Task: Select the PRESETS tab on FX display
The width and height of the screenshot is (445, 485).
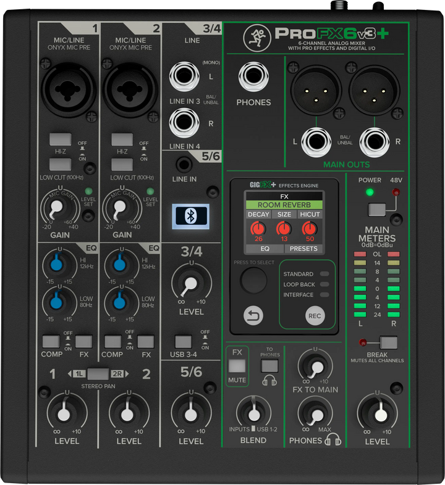Action: pos(303,249)
